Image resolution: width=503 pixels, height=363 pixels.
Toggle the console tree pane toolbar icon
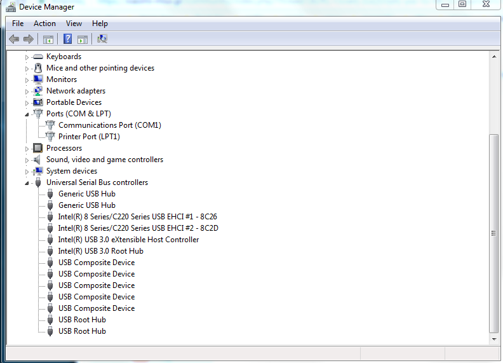48,39
